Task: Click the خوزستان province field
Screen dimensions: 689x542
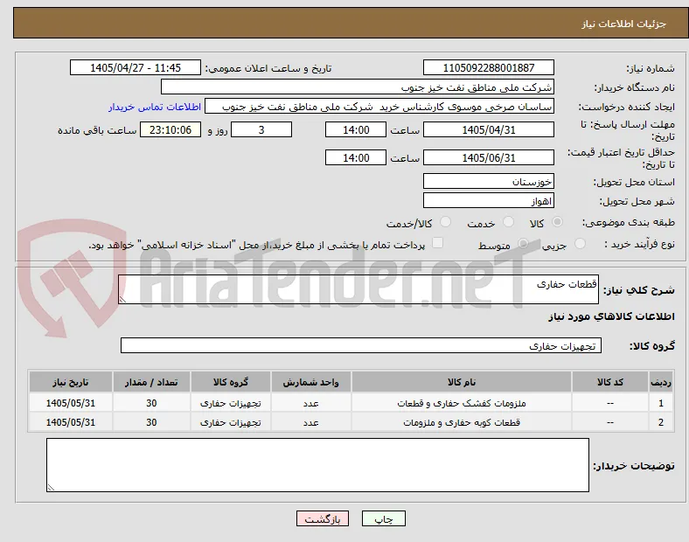Action: [x=489, y=182]
